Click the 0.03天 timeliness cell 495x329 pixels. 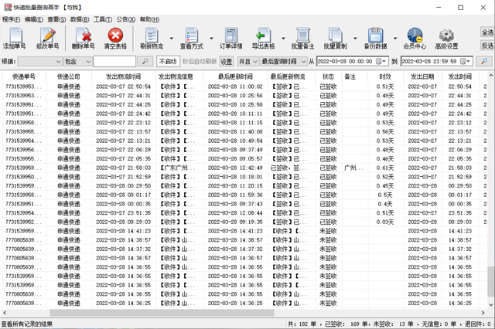click(x=385, y=222)
